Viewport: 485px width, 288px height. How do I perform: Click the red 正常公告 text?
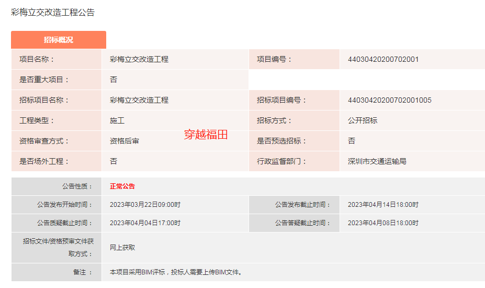pyautogui.click(x=122, y=186)
